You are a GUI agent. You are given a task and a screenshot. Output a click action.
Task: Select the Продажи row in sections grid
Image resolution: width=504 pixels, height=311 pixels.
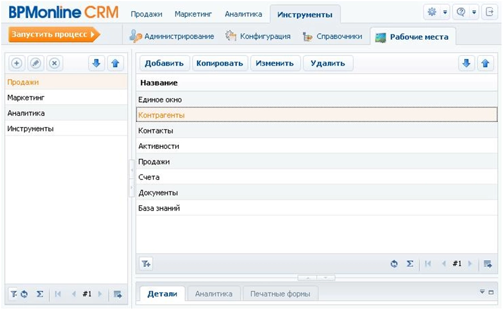(317, 161)
